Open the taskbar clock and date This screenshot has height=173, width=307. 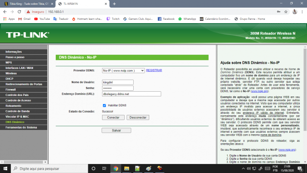(x=287, y=168)
